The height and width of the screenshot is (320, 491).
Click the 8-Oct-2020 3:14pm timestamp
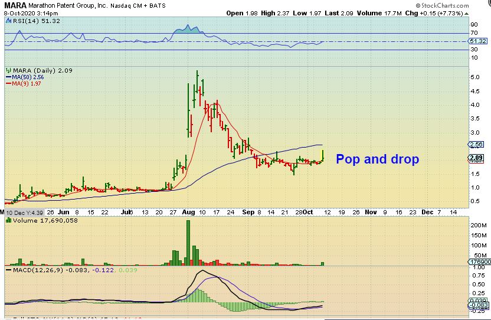point(31,13)
